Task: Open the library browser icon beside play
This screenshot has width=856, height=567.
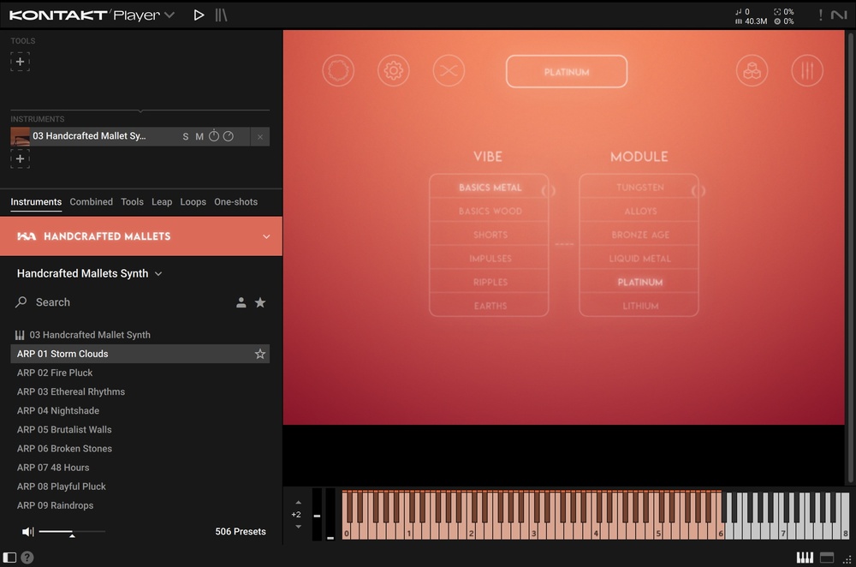Action: pos(221,15)
